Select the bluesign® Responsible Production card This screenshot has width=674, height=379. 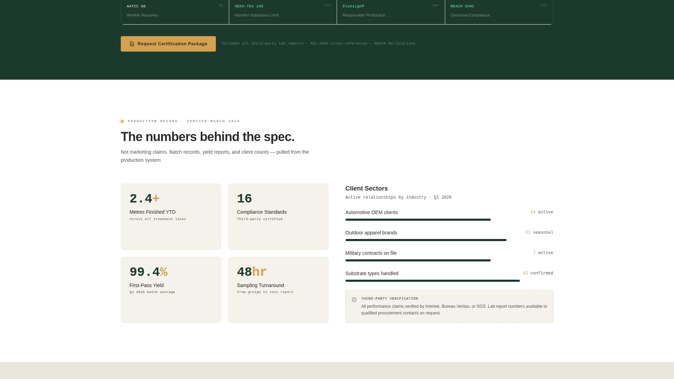[x=390, y=11]
